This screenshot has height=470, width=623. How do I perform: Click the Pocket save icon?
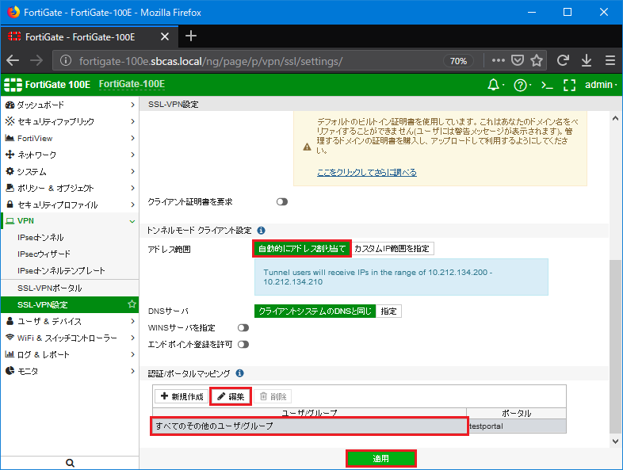518,60
